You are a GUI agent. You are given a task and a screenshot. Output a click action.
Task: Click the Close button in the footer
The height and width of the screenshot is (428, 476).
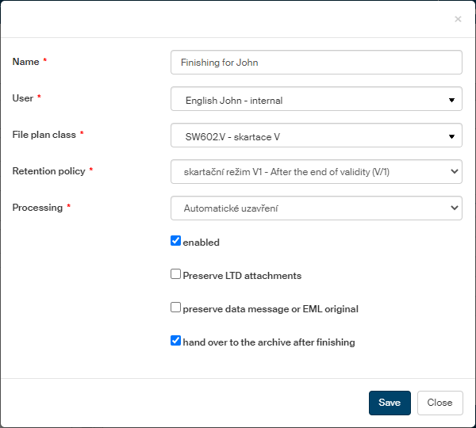click(440, 403)
